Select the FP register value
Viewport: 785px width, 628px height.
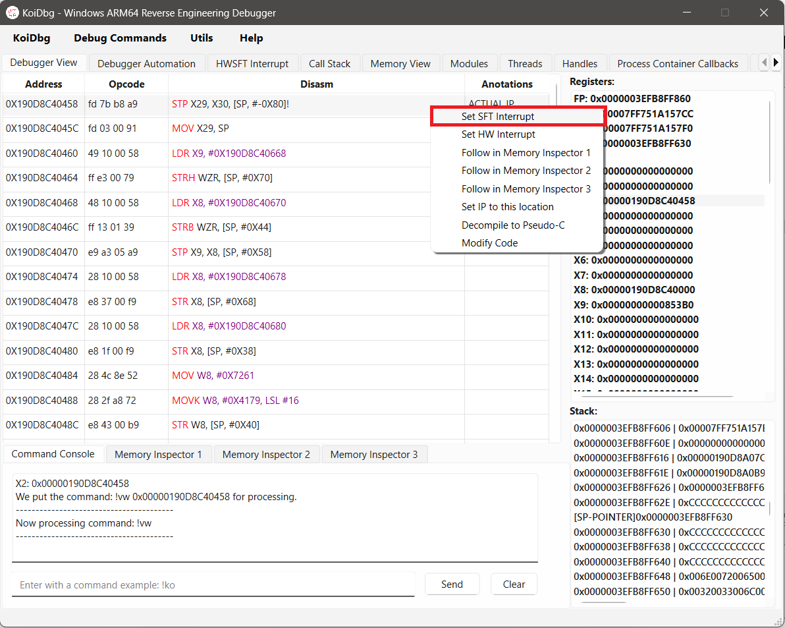coord(632,99)
